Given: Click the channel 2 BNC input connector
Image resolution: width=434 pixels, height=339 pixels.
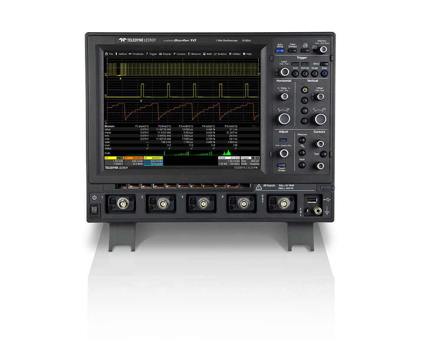Looking at the screenshot, I should 163,204.
